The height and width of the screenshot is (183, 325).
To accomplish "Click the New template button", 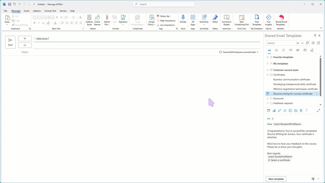I will point(276,179).
